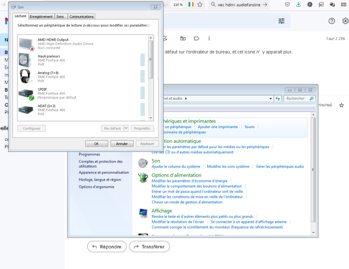Open the Par défaut dropdown arrow
The width and height of the screenshot is (349, 269).
(x=126, y=128)
